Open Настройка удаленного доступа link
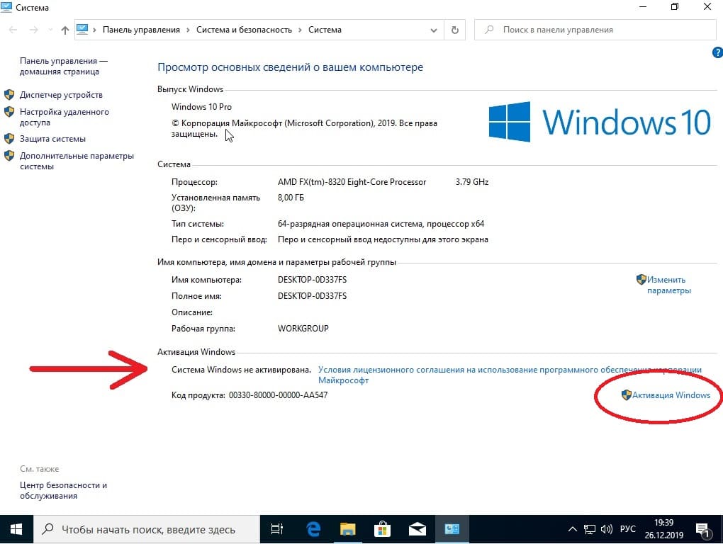This screenshot has width=723, height=544. pos(64,117)
